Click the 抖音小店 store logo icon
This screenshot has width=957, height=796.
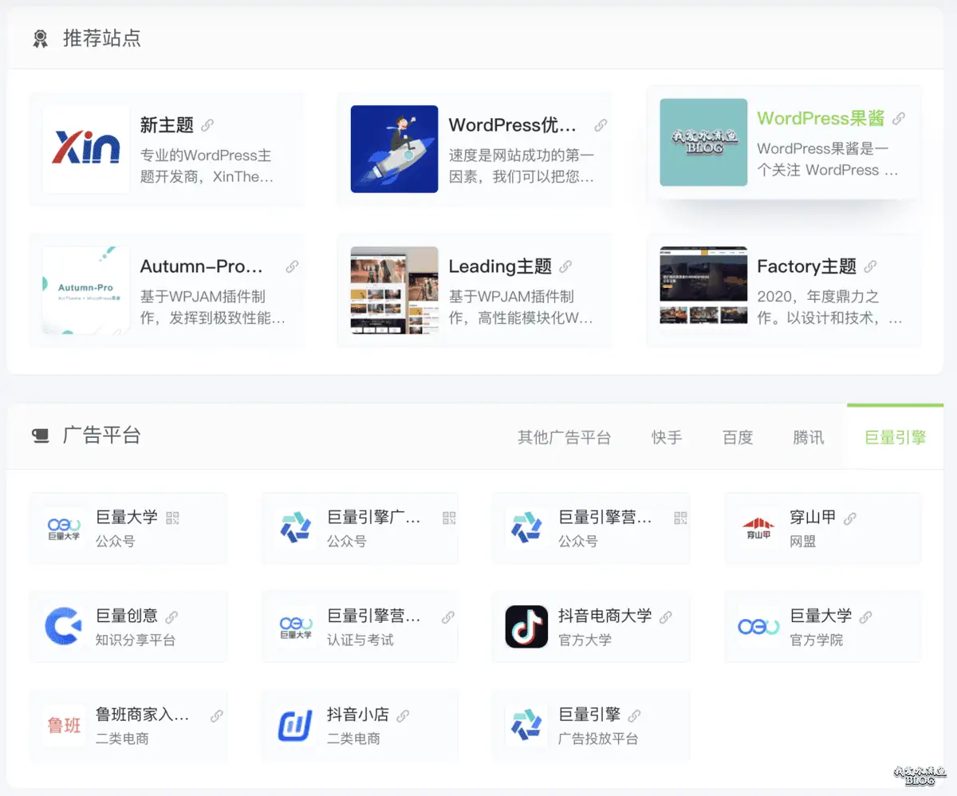pyautogui.click(x=295, y=726)
